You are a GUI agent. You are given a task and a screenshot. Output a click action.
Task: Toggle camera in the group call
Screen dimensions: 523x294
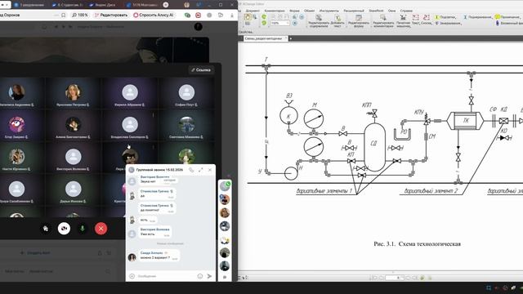64,229
